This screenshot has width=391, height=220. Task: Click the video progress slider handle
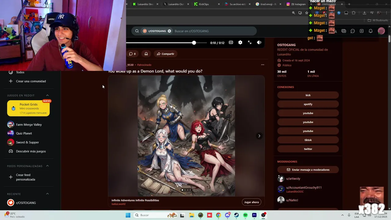pyautogui.click(x=194, y=43)
